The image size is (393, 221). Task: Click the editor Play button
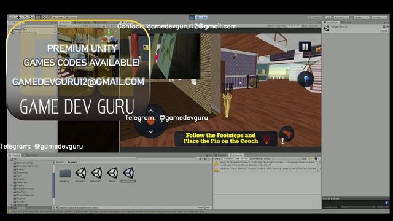pyautogui.click(x=192, y=17)
